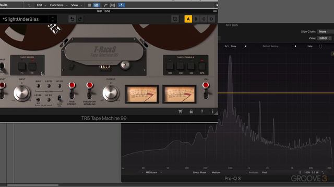The height and width of the screenshot is (187, 334).
Task: Step presets with arrows beside SlightUnderBias
Action: click(53, 19)
